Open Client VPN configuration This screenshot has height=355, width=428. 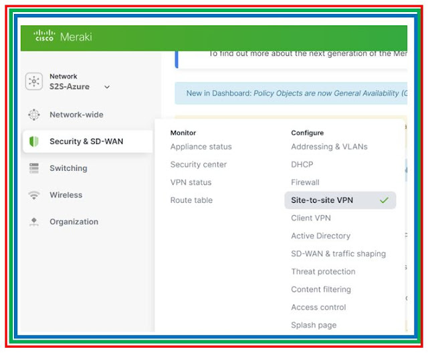coord(310,218)
